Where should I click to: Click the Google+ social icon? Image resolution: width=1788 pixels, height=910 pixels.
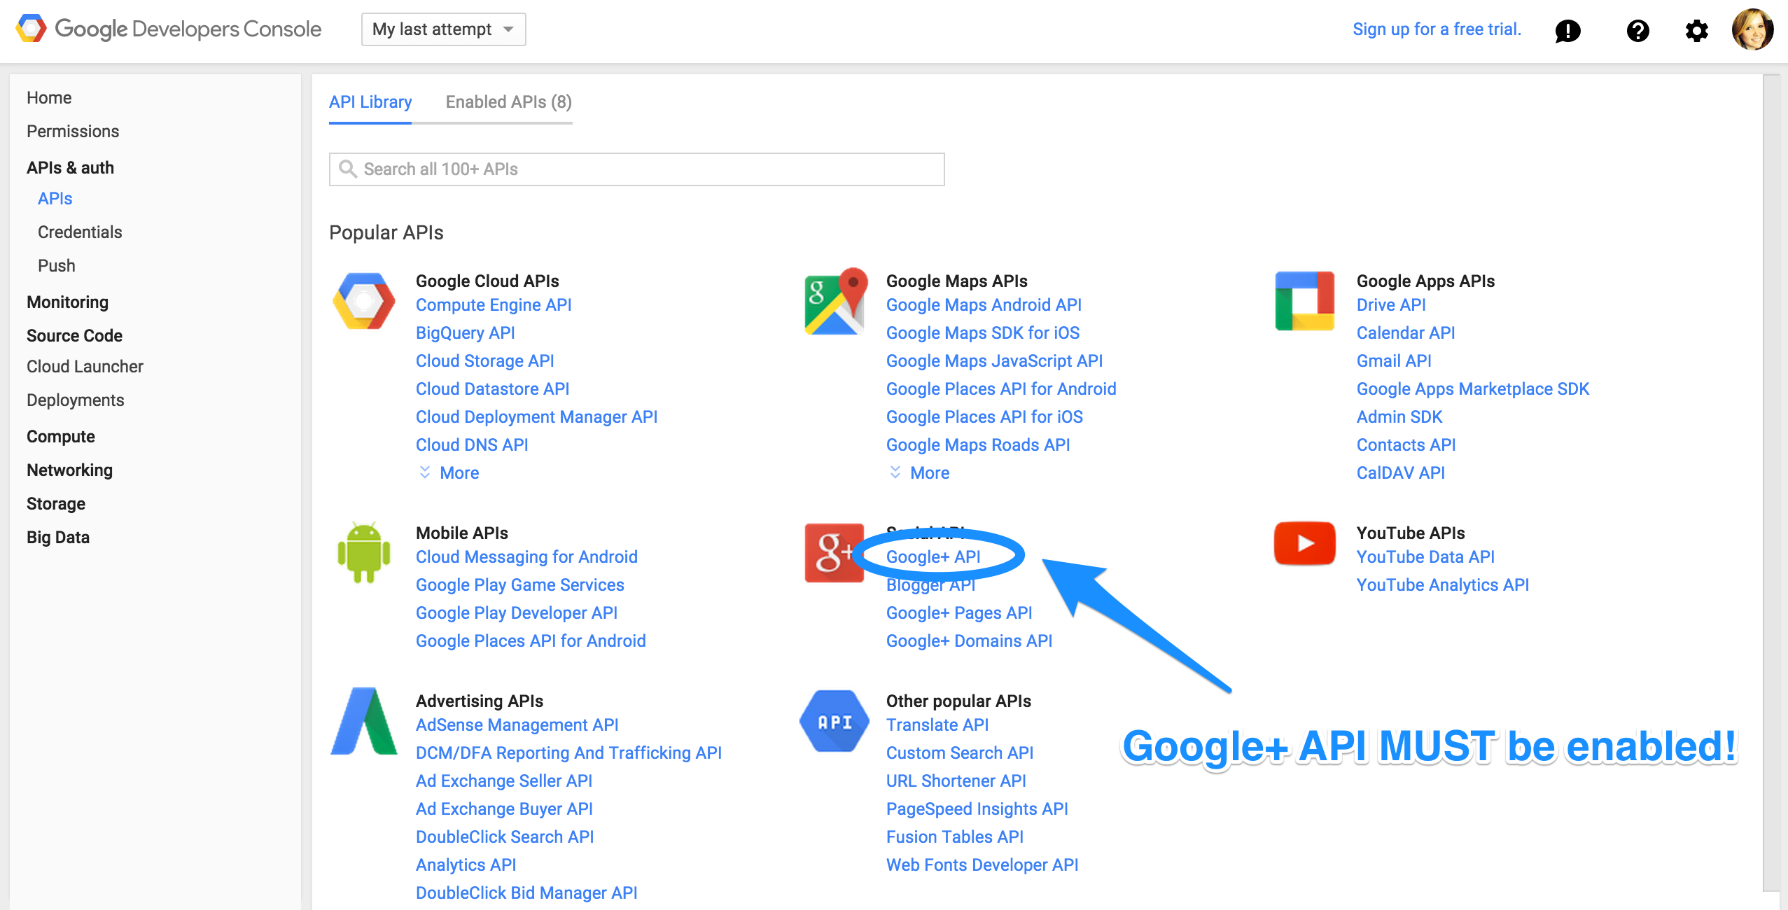coord(834,552)
